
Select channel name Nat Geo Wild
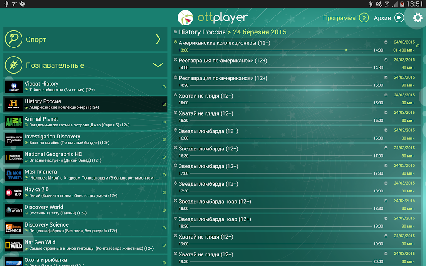pyautogui.click(x=40, y=242)
